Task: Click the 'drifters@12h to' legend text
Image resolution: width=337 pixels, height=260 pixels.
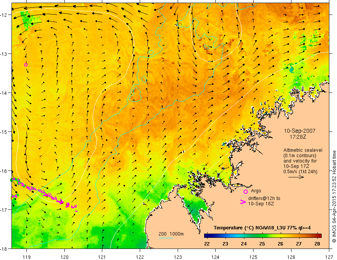Action: click(264, 198)
